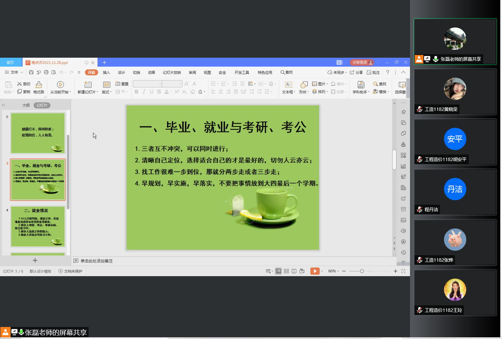Viewport: 502px width, 339px height.
Task: Toggle normal view in status bar
Action: [x=278, y=271]
